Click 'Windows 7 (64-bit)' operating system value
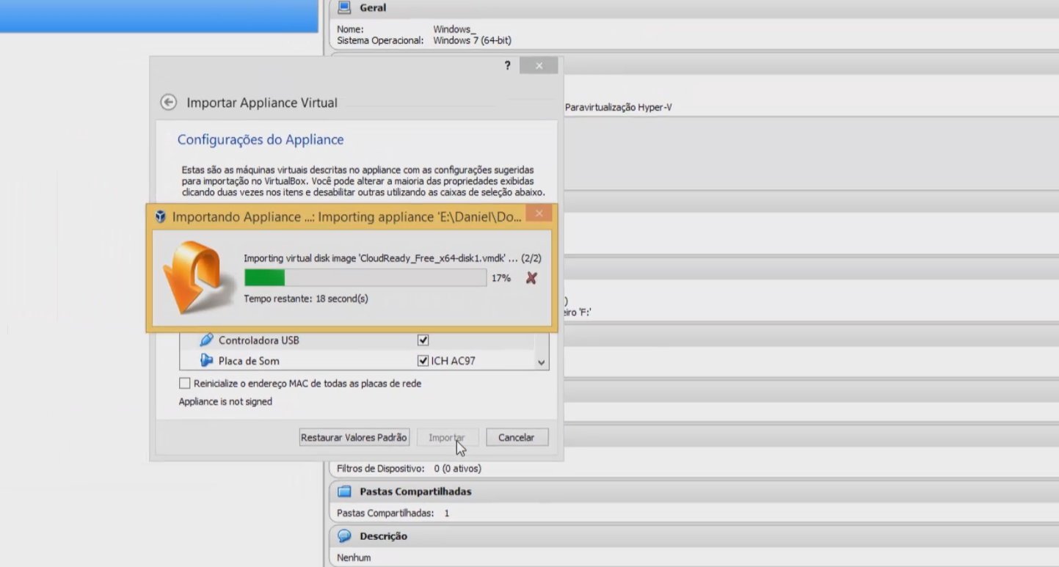 [x=472, y=40]
